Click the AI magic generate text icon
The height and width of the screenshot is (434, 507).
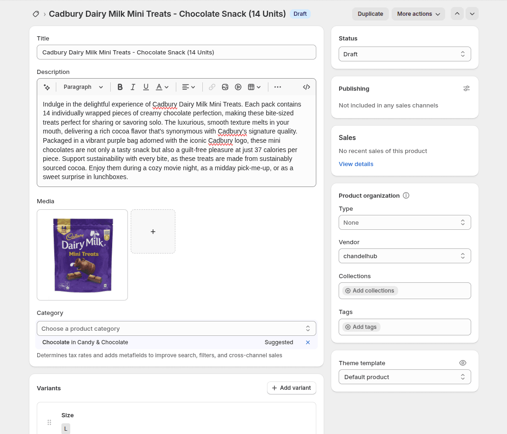click(47, 87)
